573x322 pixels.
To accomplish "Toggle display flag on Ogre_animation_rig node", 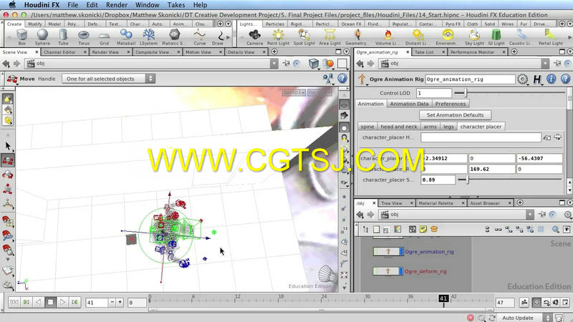I will 401,252.
